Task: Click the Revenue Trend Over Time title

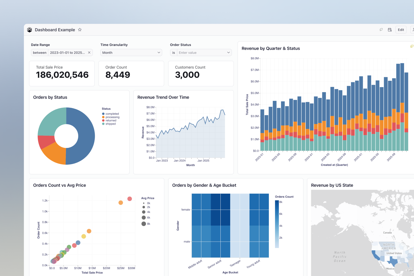Action: (163, 97)
